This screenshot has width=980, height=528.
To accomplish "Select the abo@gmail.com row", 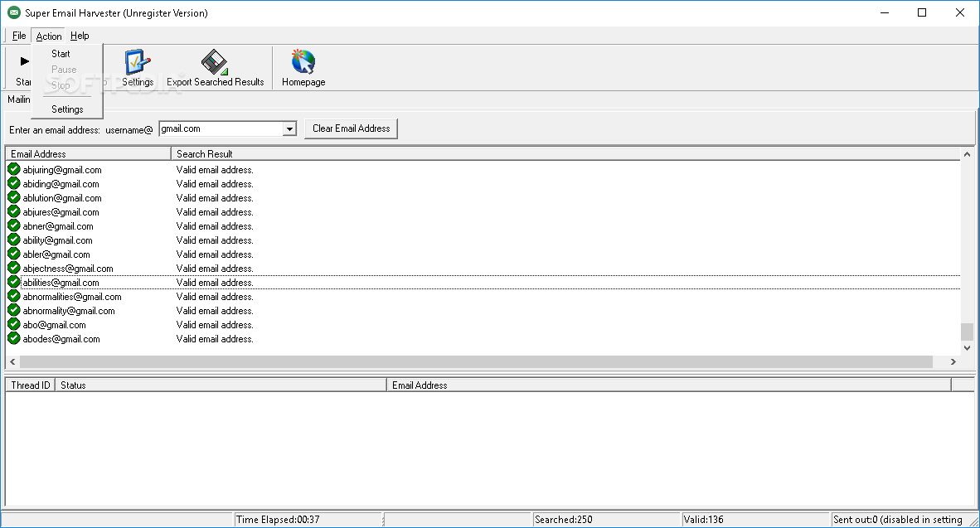I will click(483, 324).
